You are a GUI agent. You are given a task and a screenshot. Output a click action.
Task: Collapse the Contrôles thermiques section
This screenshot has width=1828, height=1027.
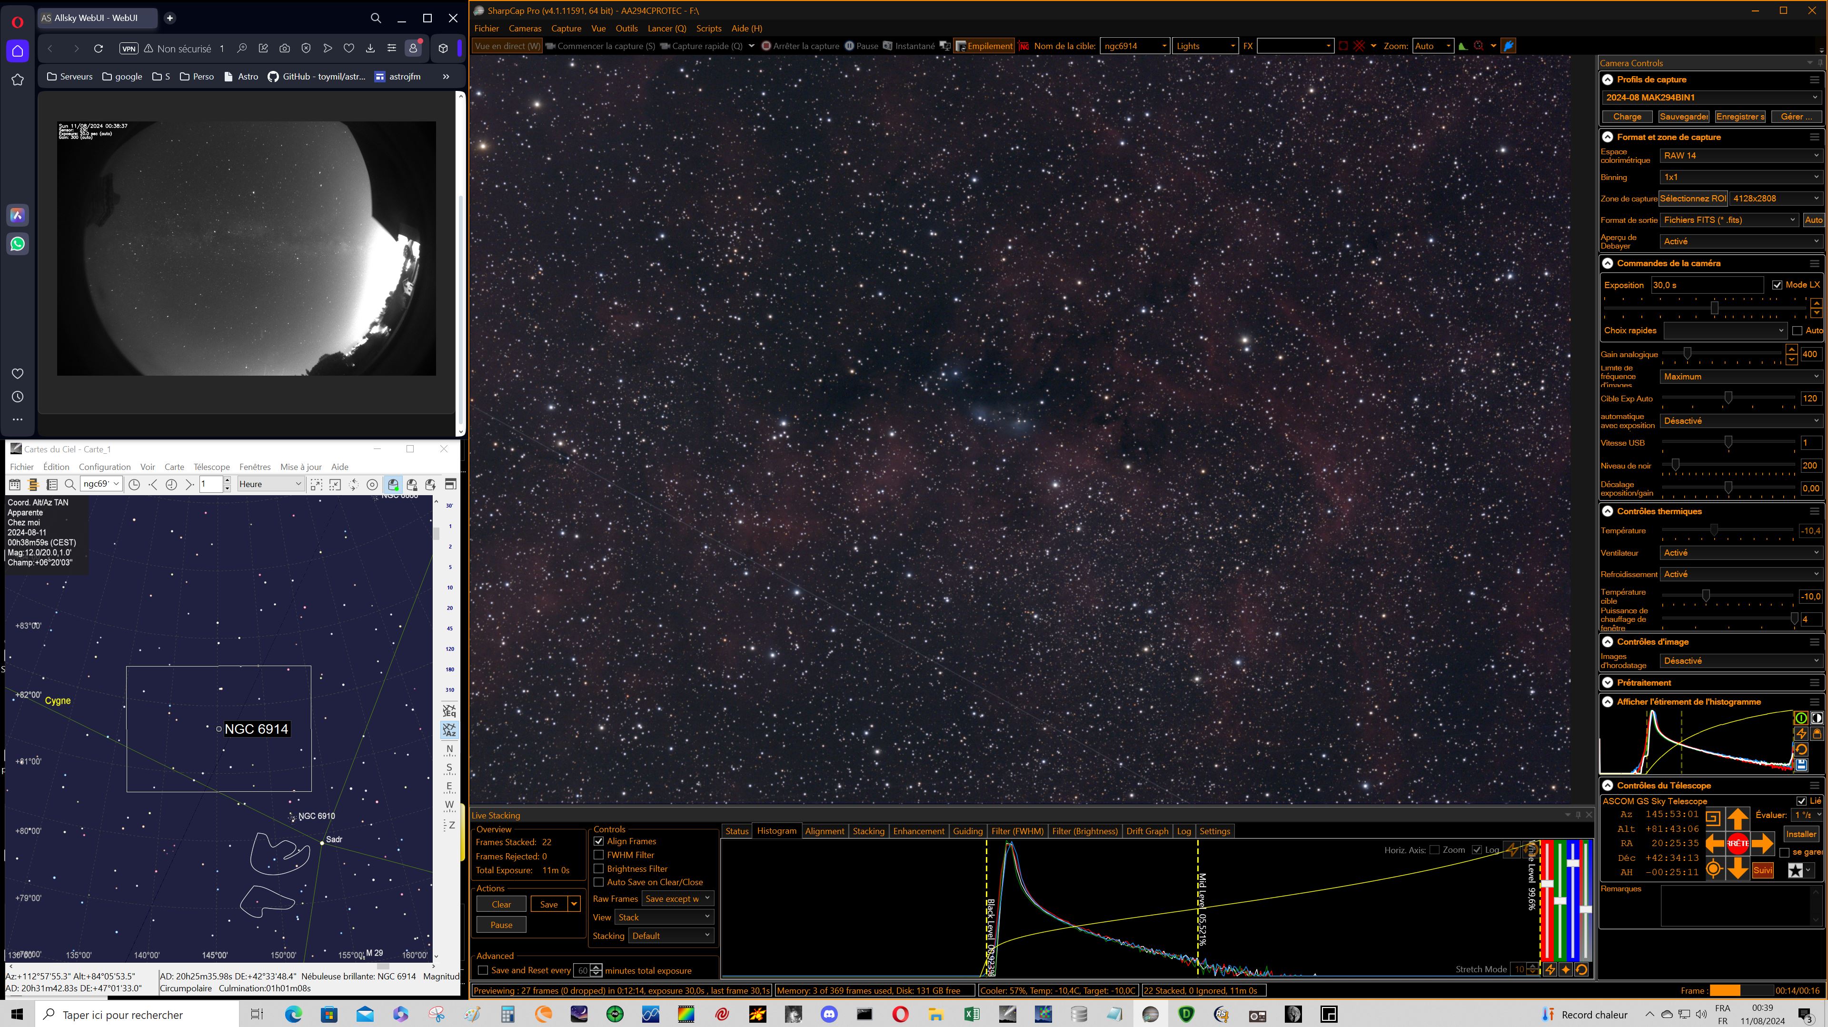pyautogui.click(x=1608, y=512)
